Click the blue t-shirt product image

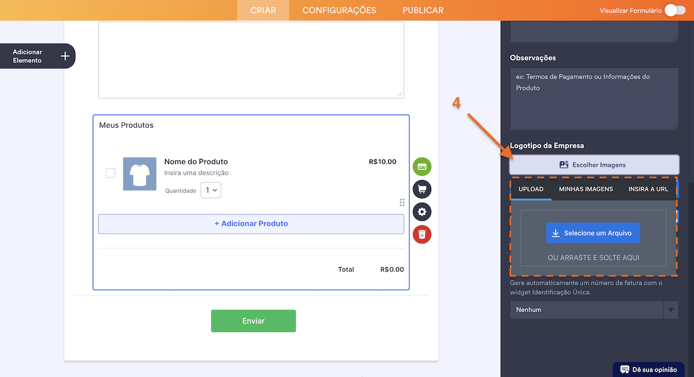click(139, 174)
